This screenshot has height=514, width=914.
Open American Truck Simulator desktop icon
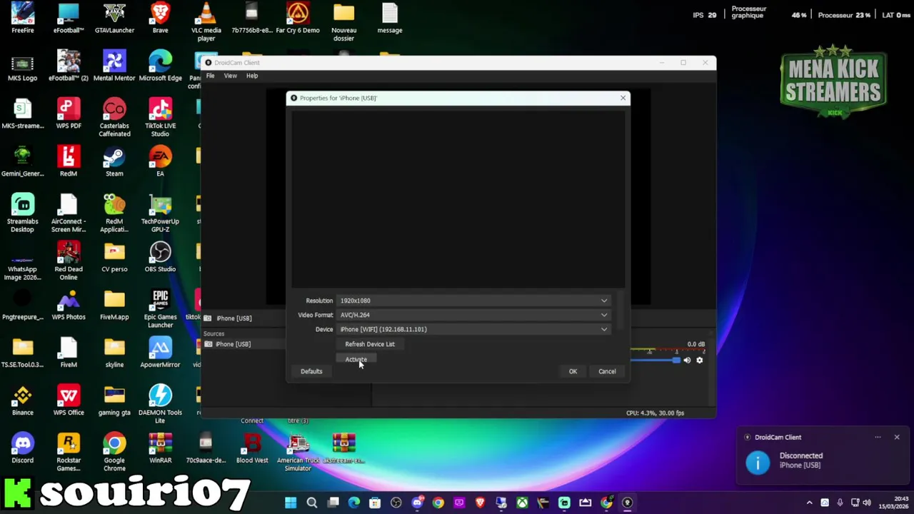298,452
